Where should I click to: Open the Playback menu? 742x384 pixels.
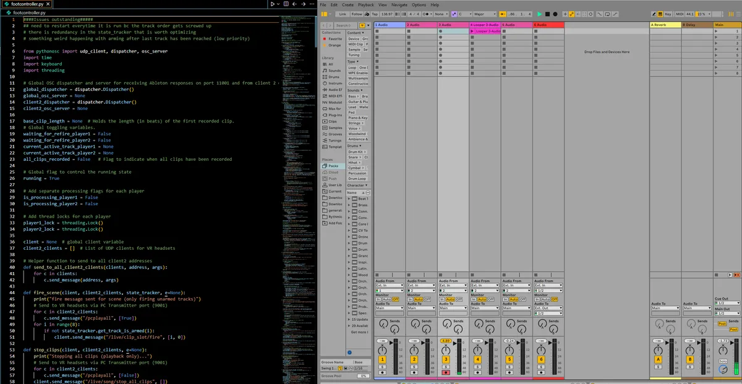(365, 5)
